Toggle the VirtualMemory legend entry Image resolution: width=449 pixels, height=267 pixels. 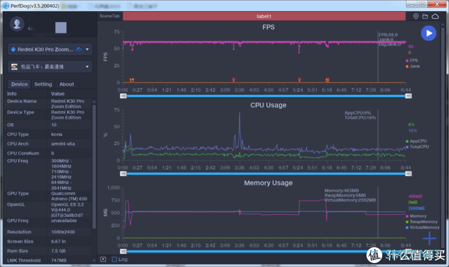pos(423,227)
